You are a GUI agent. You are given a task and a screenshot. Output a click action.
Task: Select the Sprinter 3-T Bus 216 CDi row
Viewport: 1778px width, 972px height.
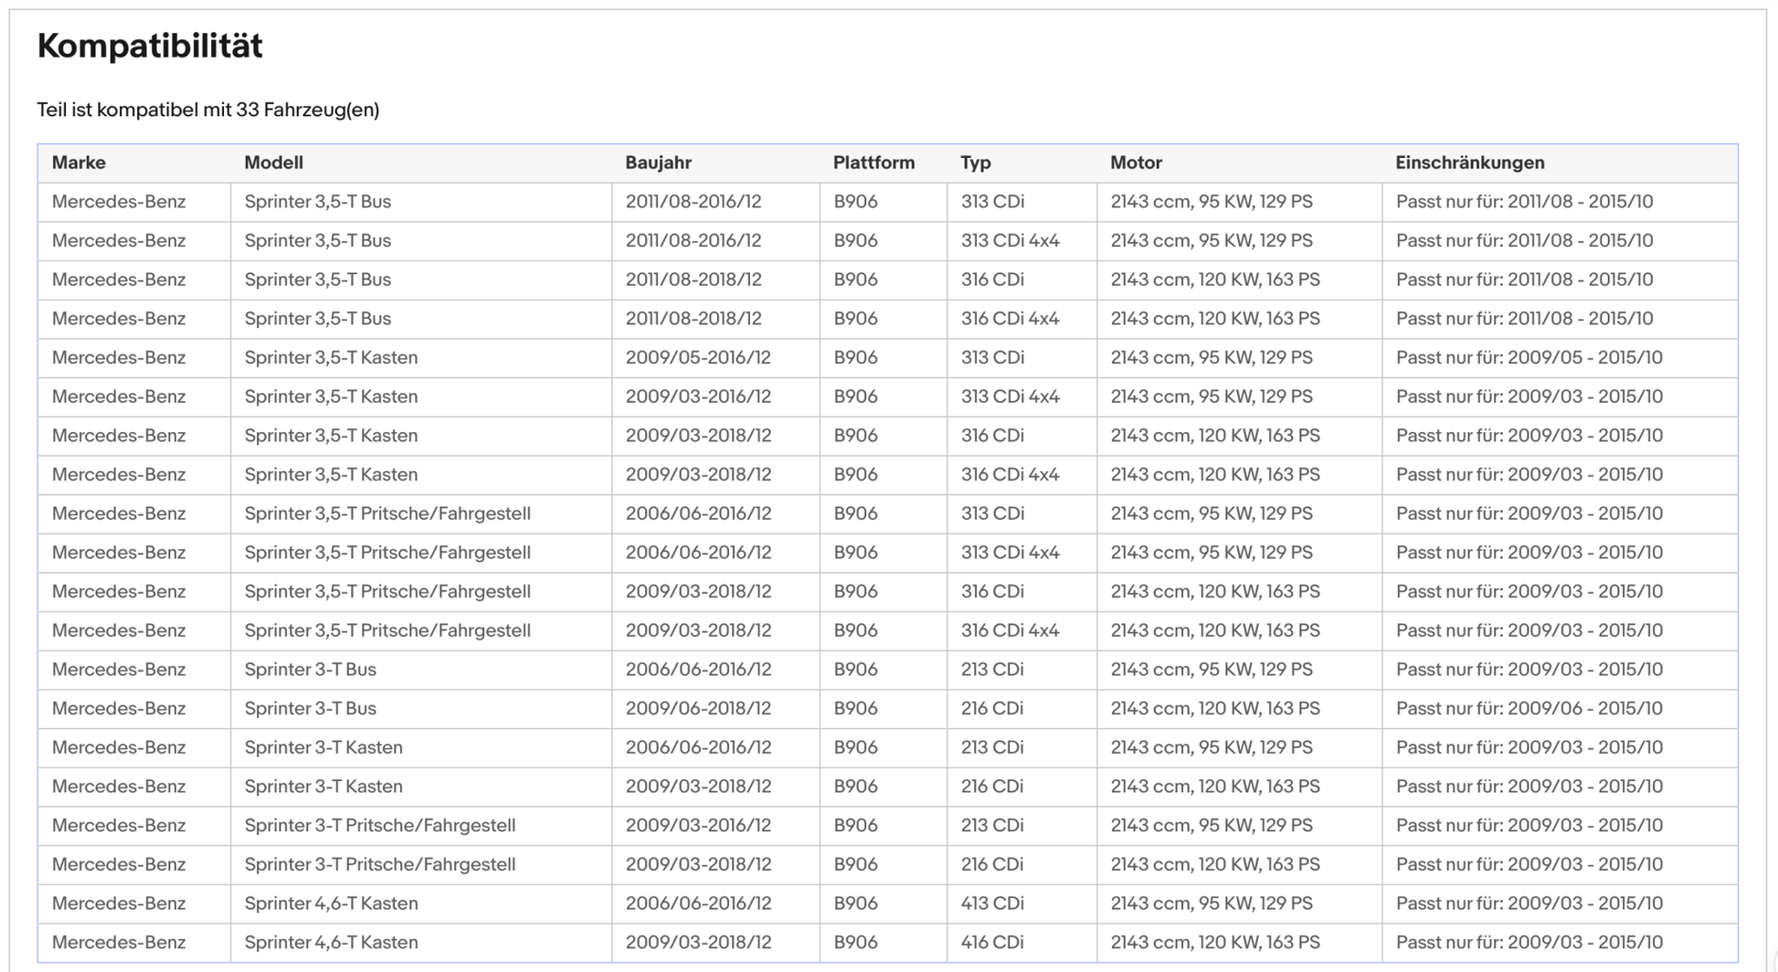887,708
